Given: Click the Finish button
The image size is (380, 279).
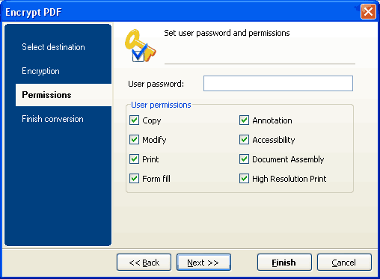Looking at the screenshot, I should (284, 263).
